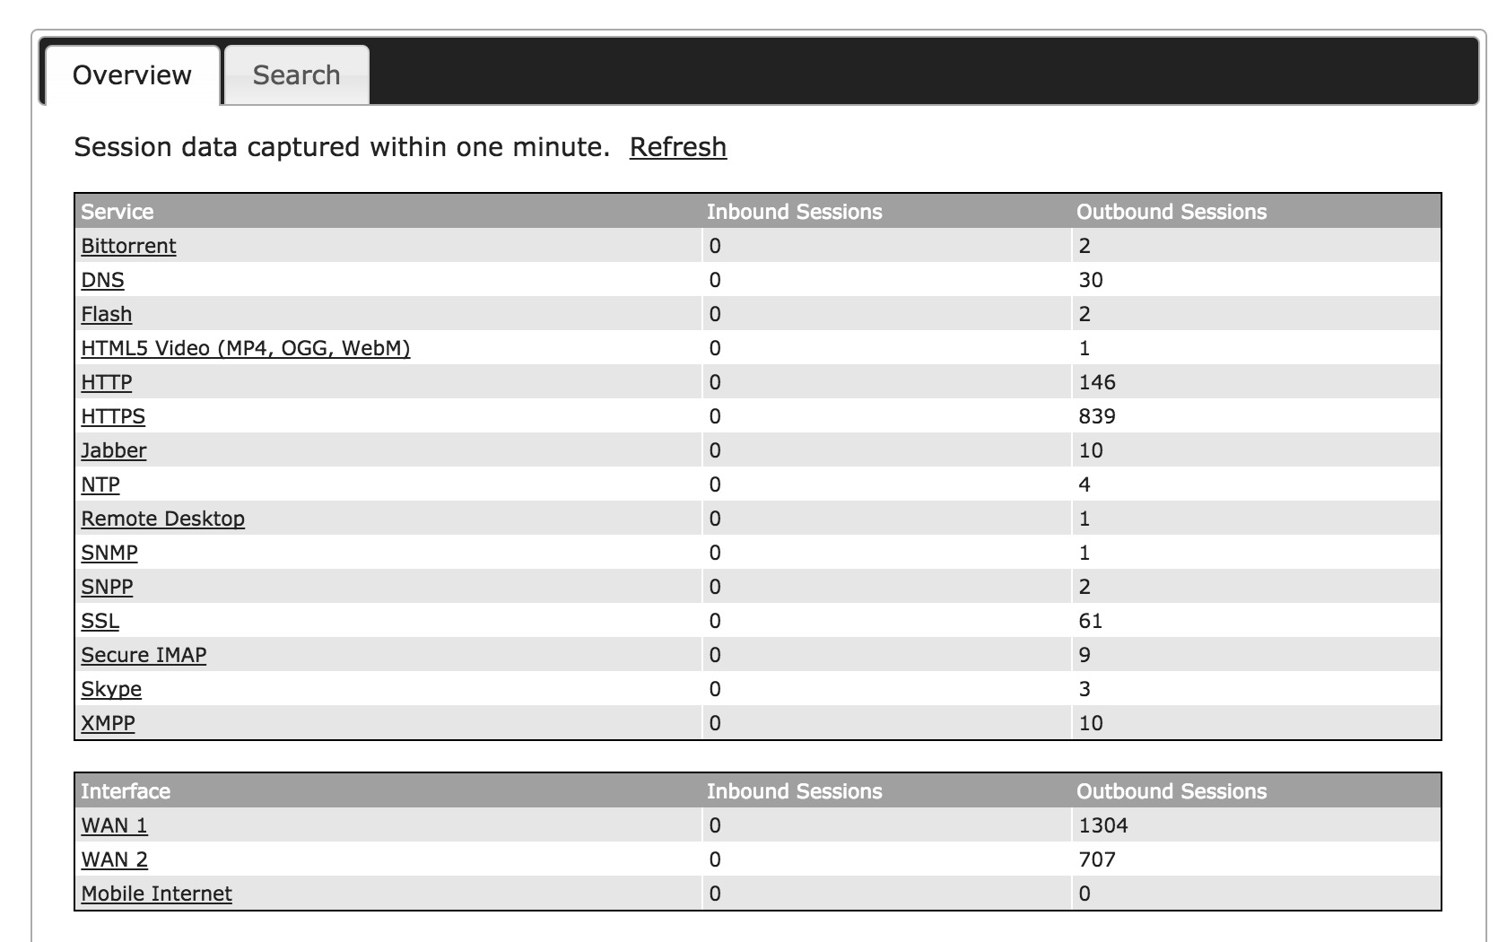Switch to the Search tab

[296, 75]
